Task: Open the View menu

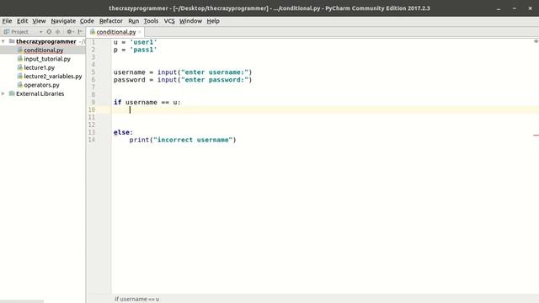Action: (x=39, y=21)
